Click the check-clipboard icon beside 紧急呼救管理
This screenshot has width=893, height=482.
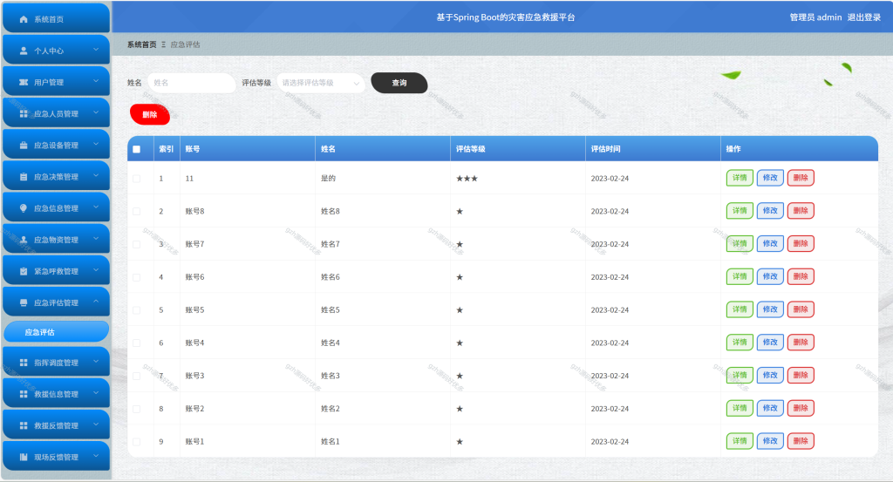24,271
